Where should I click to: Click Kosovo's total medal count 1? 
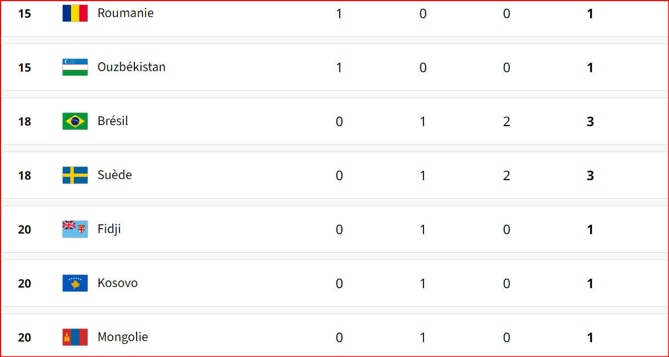click(x=590, y=284)
